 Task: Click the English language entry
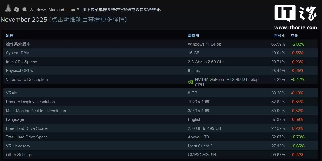tap(194, 119)
